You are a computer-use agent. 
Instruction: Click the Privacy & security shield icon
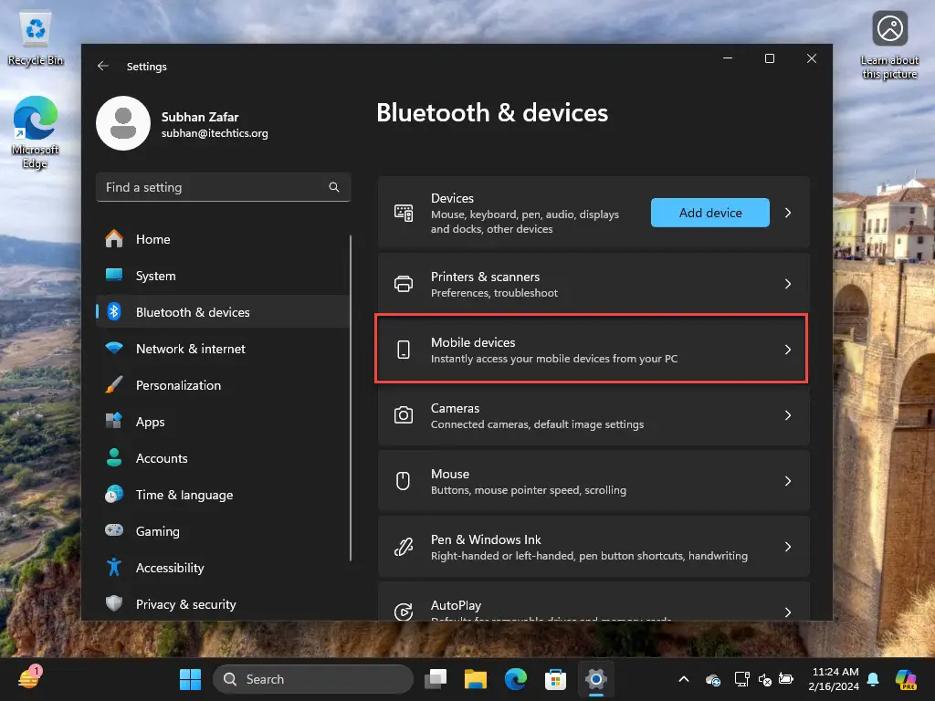point(114,603)
